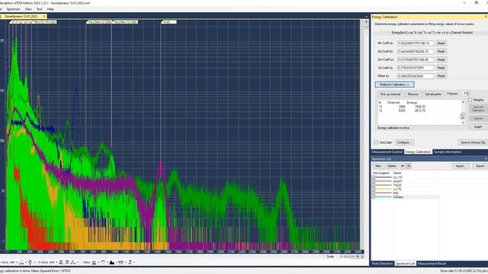Toggle visibility of Th232 spectrum
Screen dimensions: 488x274
[374, 185]
